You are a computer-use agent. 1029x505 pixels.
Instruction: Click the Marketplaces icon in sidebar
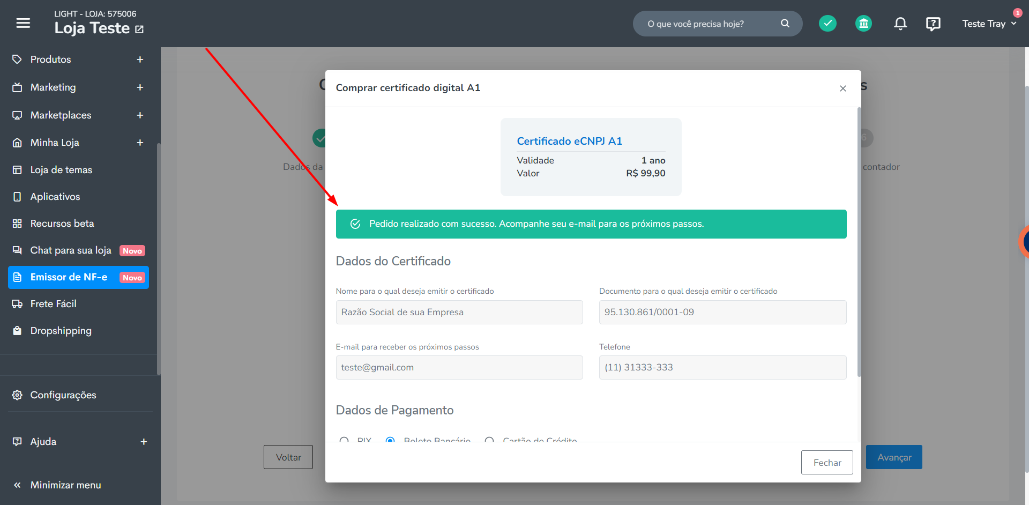(17, 115)
